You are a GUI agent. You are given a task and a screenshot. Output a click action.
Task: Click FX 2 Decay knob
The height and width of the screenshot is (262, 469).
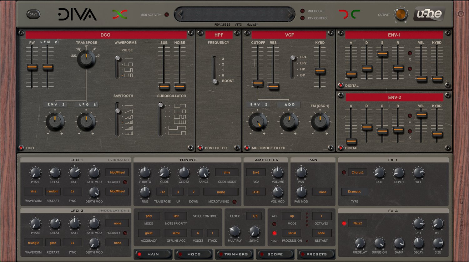coord(418,243)
